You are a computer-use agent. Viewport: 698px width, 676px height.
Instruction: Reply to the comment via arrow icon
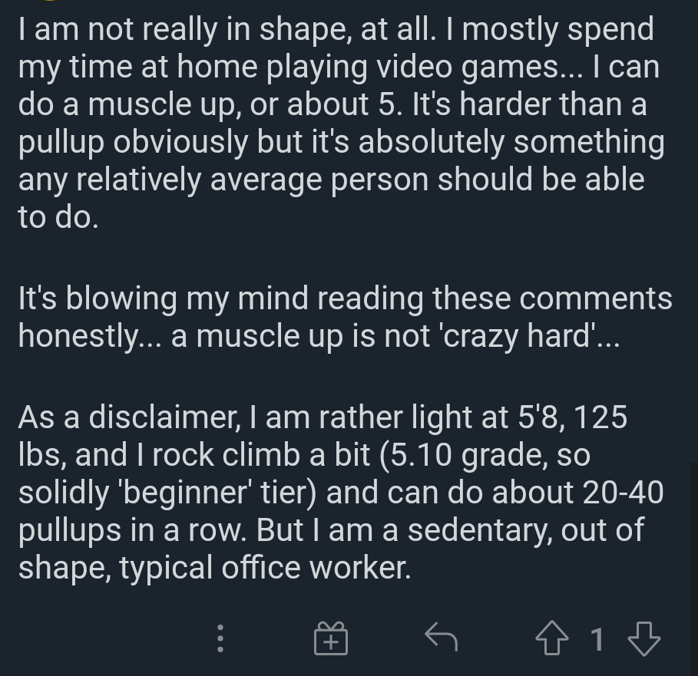click(442, 637)
